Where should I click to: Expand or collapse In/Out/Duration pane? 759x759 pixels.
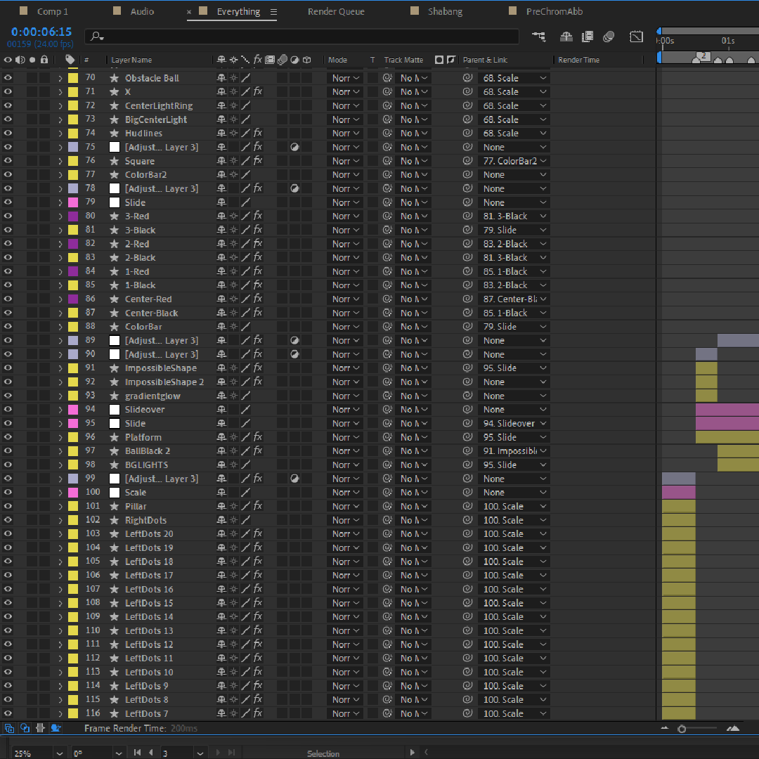coord(40,728)
